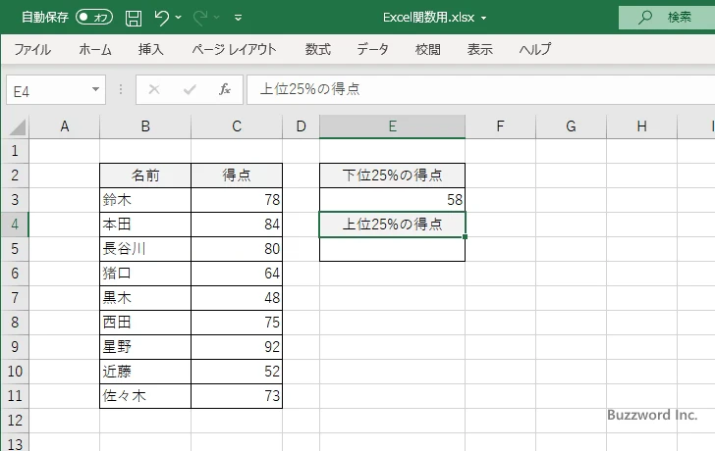Switch to the 校閲 tab
Screen dimensions: 715x451
pos(428,49)
